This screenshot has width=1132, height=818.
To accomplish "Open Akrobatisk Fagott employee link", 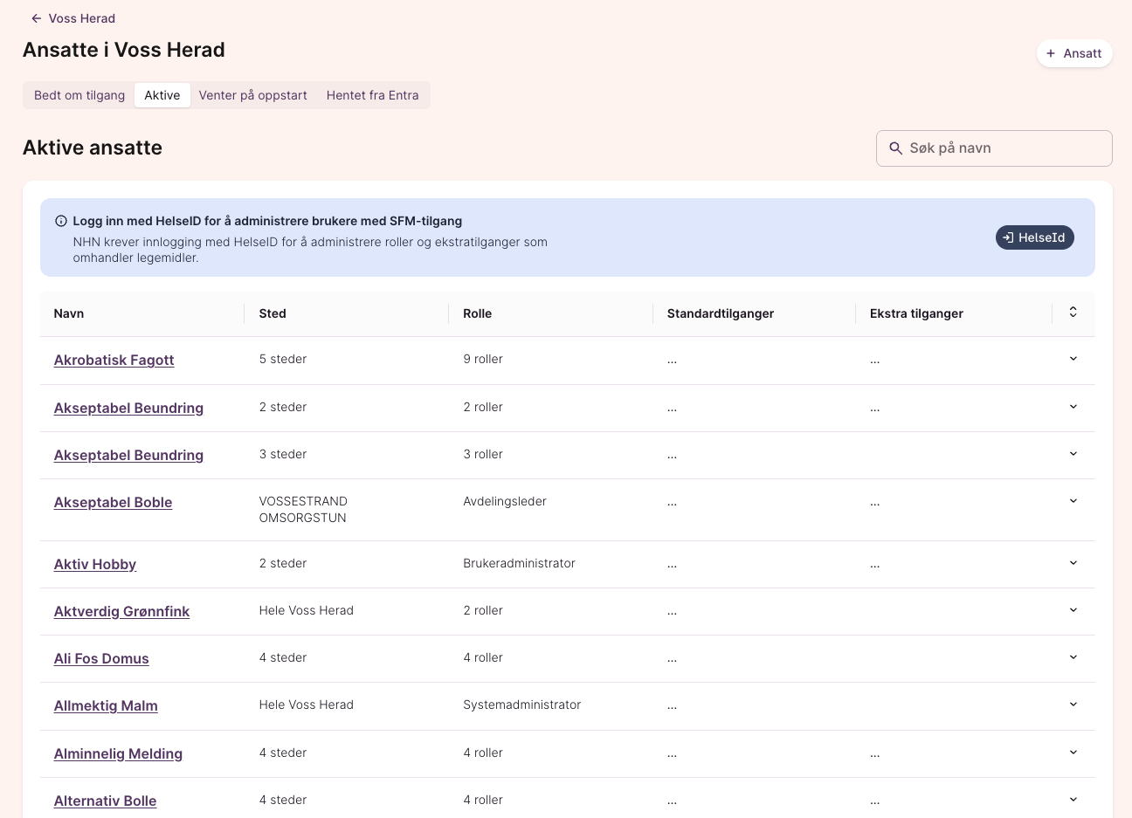I will 114,360.
